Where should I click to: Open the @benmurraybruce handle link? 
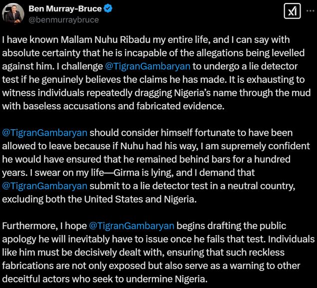63,20
